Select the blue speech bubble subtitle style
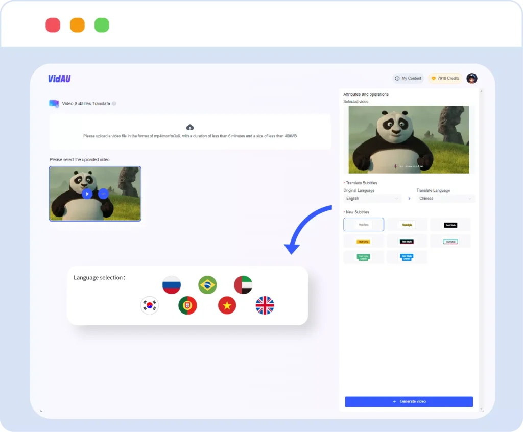The height and width of the screenshot is (432, 523). point(407,257)
